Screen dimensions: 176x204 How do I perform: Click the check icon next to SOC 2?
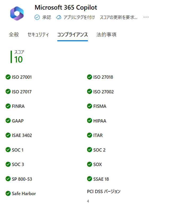[x=90, y=150]
